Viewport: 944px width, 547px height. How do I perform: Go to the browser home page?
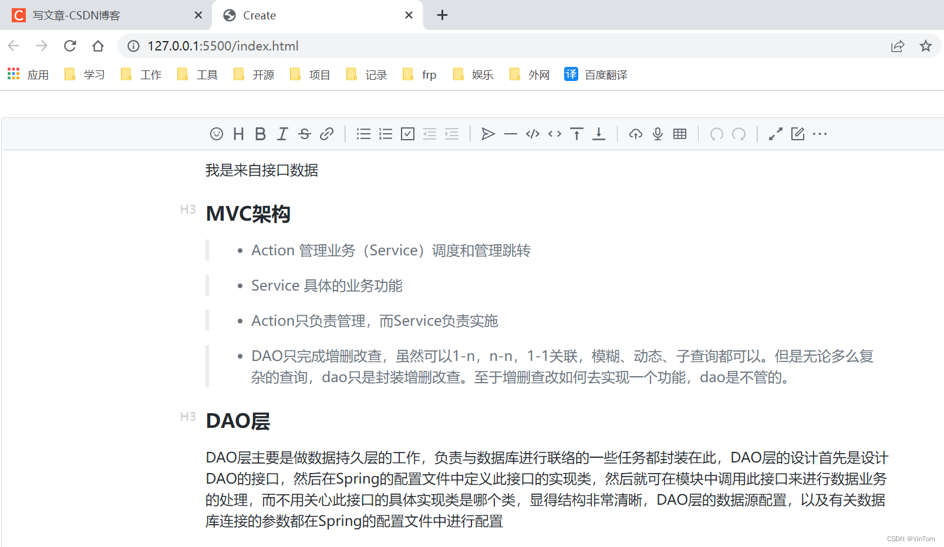coord(98,46)
